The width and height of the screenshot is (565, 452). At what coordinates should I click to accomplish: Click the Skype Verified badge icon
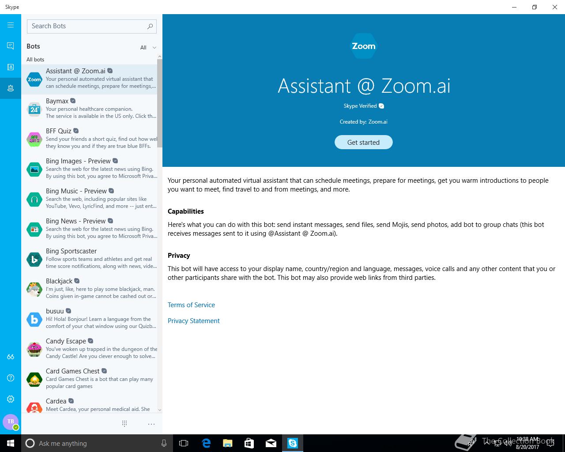click(x=381, y=106)
